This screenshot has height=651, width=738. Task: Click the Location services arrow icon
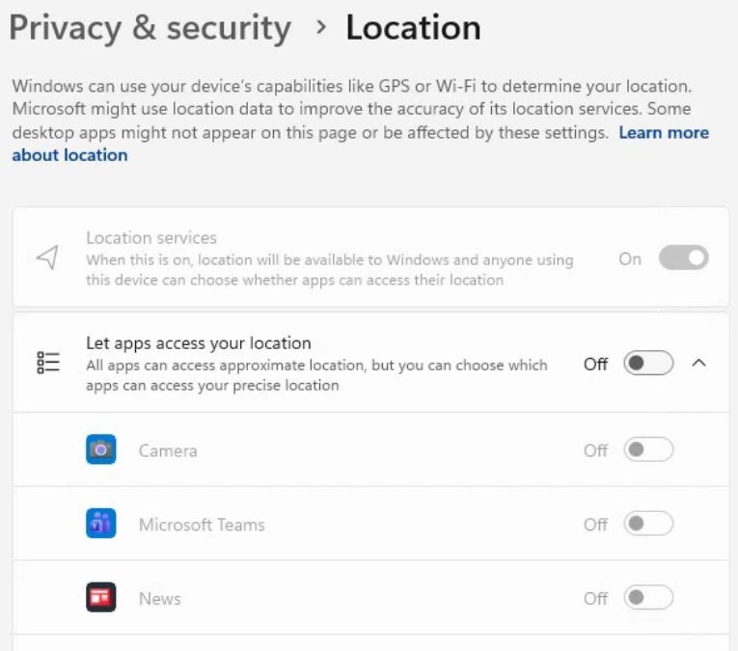47,258
